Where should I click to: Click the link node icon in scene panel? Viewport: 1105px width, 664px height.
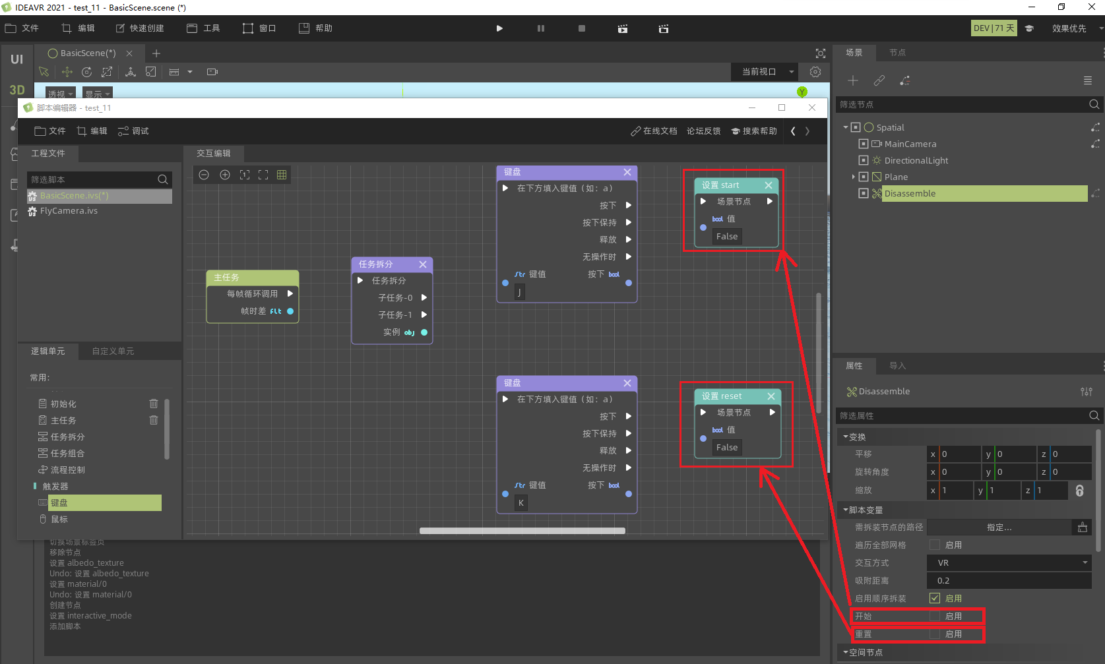[879, 80]
